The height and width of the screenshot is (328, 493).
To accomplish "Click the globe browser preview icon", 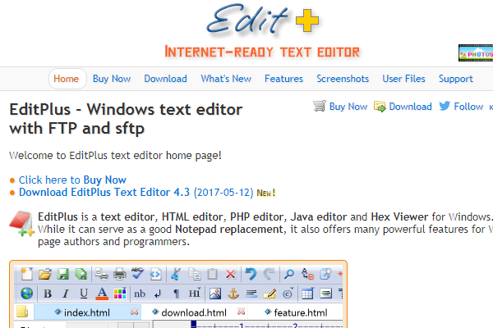I will point(26,294).
